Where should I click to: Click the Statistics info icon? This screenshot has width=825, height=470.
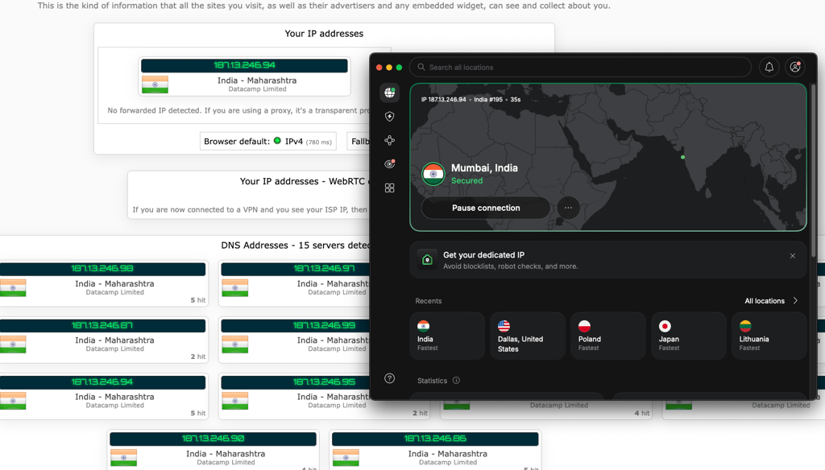(456, 381)
